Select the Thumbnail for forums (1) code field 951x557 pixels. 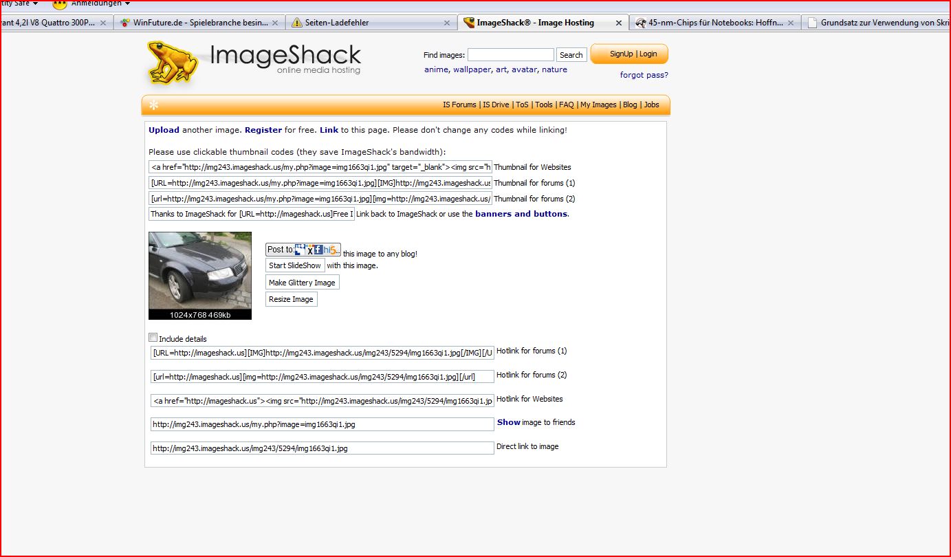tap(320, 183)
